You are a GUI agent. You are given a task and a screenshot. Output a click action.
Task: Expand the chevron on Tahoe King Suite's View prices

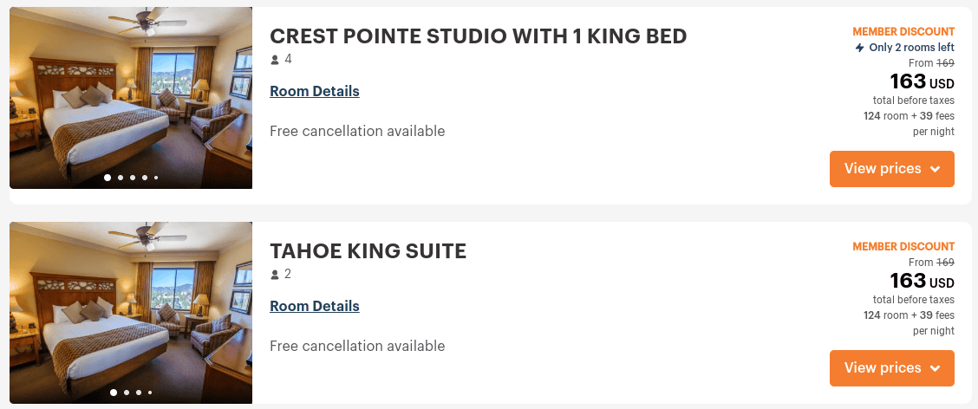coord(935,368)
